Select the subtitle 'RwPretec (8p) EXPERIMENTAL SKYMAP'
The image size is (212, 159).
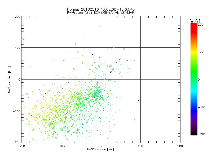coord(100,13)
